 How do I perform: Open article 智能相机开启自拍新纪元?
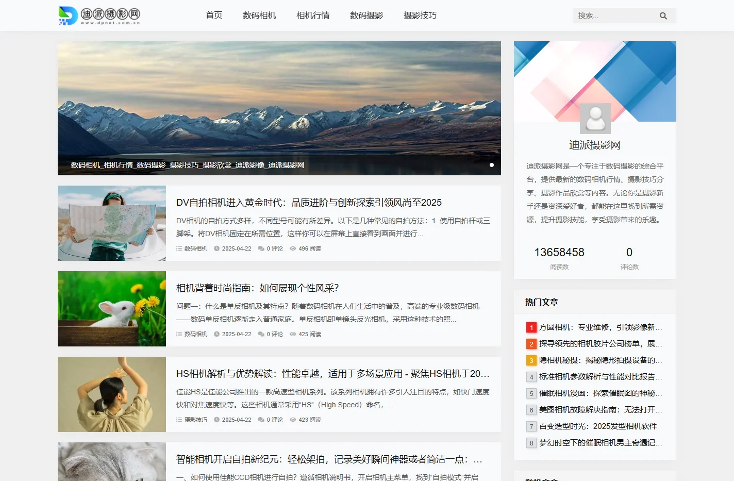(x=329, y=459)
